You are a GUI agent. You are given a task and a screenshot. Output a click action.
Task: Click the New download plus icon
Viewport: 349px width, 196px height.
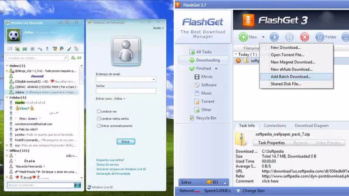click(243, 37)
